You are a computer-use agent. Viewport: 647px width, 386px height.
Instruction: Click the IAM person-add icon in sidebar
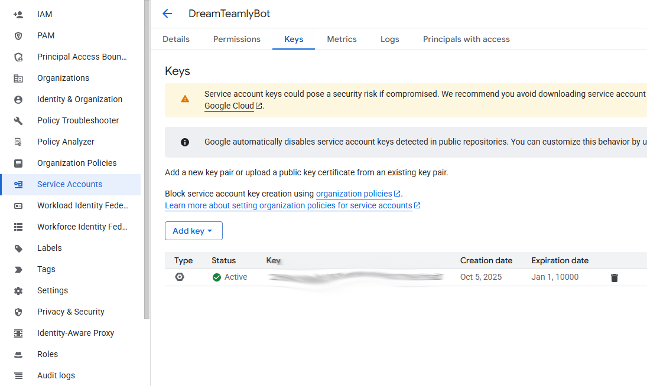pyautogui.click(x=18, y=14)
